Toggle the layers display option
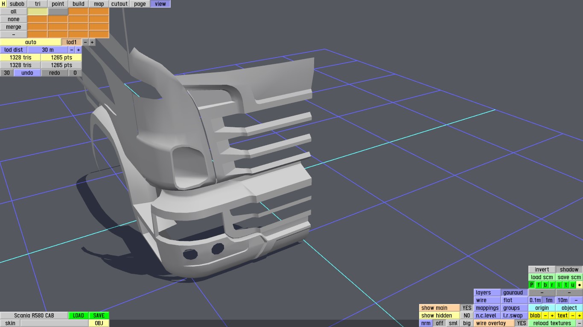The image size is (583, 327). [x=487, y=293]
